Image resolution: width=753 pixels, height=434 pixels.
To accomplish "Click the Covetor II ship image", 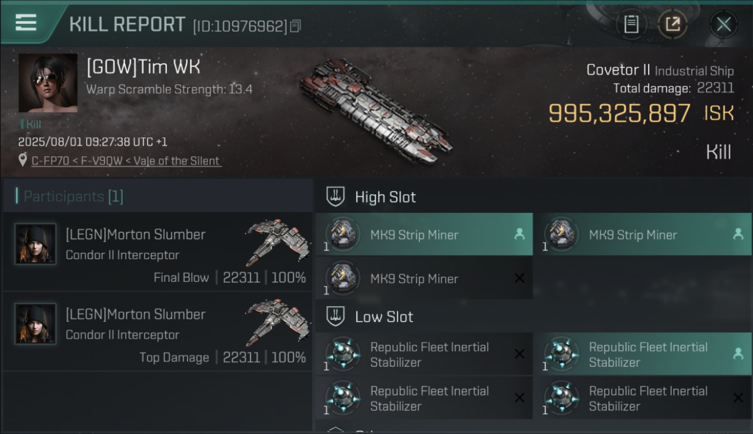I will click(x=375, y=110).
